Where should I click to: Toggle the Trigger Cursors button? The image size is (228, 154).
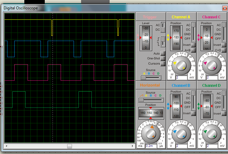[163, 64]
